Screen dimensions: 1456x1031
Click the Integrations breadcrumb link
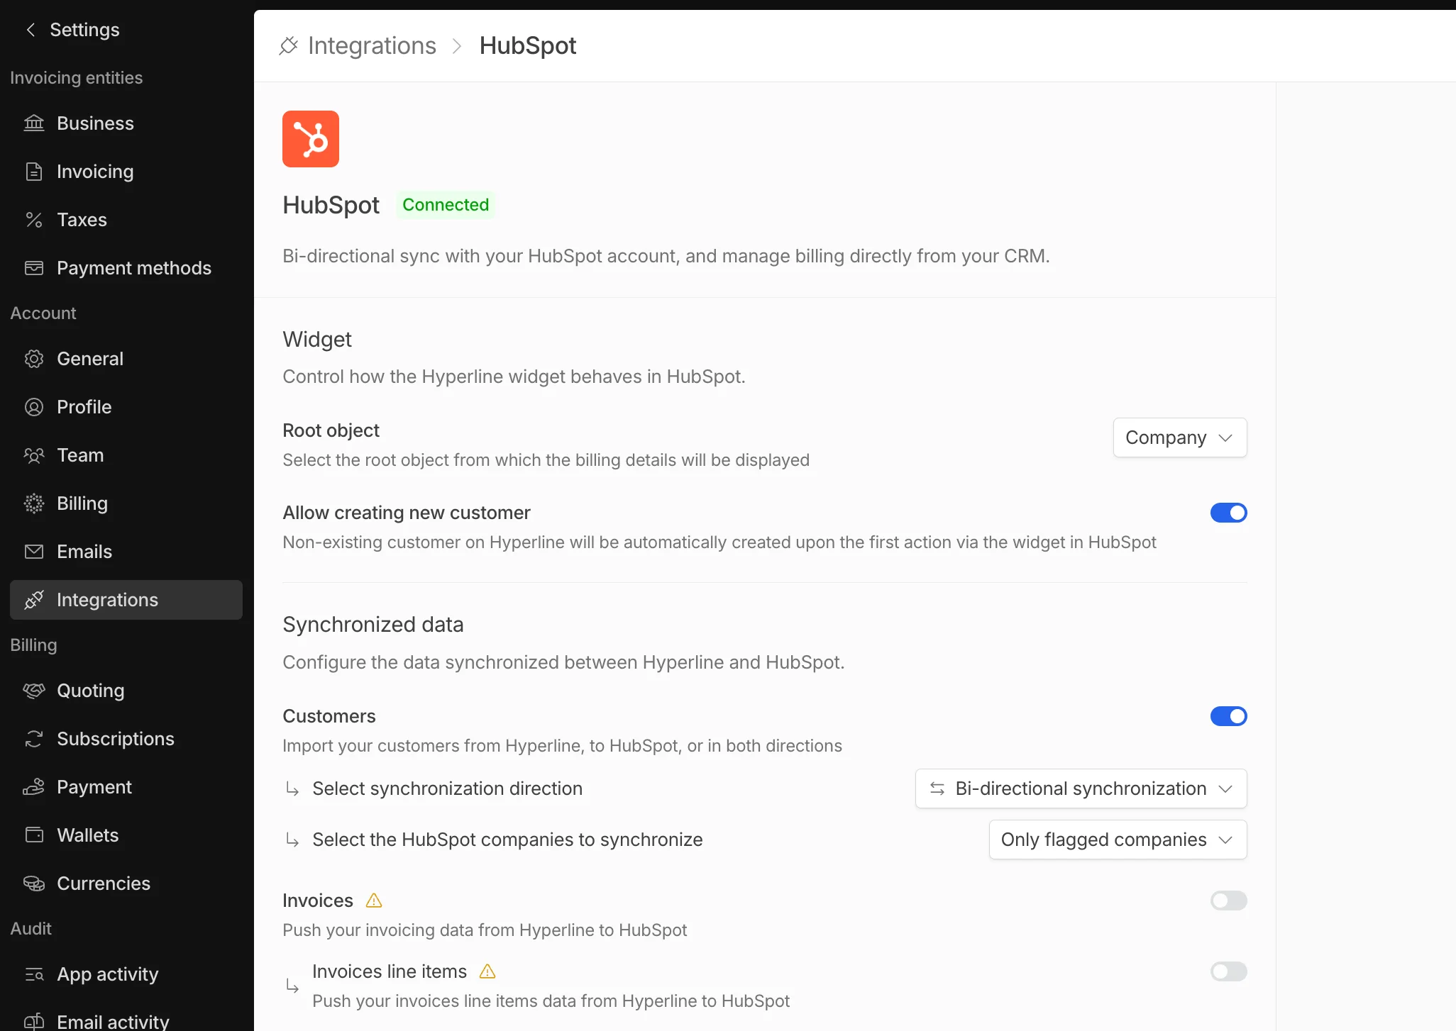[372, 45]
